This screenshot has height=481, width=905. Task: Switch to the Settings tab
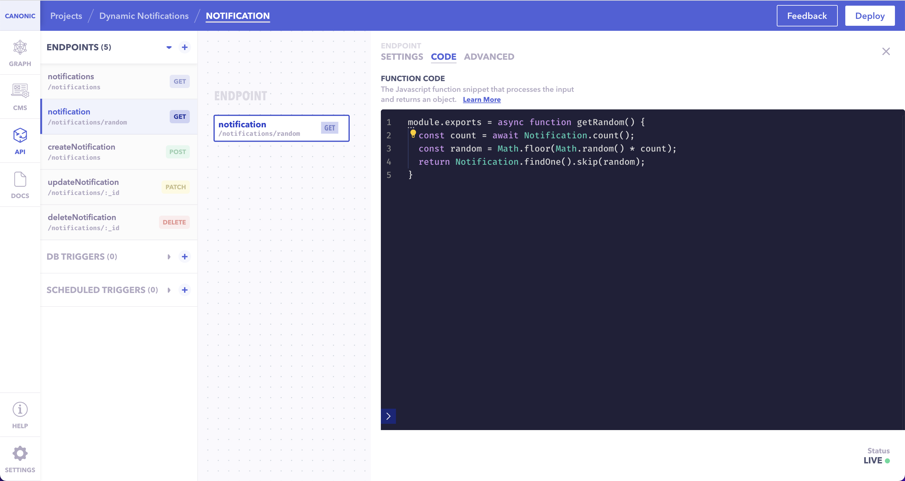402,57
